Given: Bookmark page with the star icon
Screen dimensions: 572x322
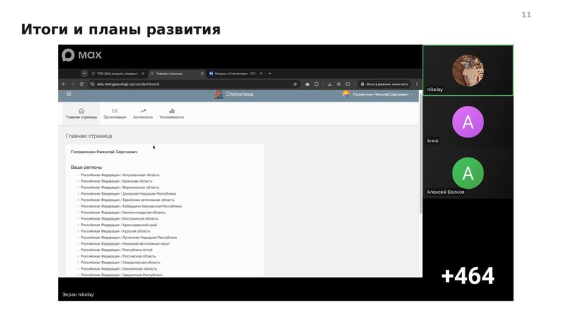Looking at the screenshot, I should coord(295,84).
